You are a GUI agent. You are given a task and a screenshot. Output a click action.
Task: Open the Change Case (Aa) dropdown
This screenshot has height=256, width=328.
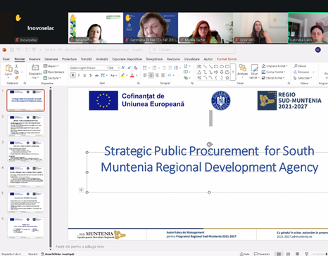click(113, 75)
